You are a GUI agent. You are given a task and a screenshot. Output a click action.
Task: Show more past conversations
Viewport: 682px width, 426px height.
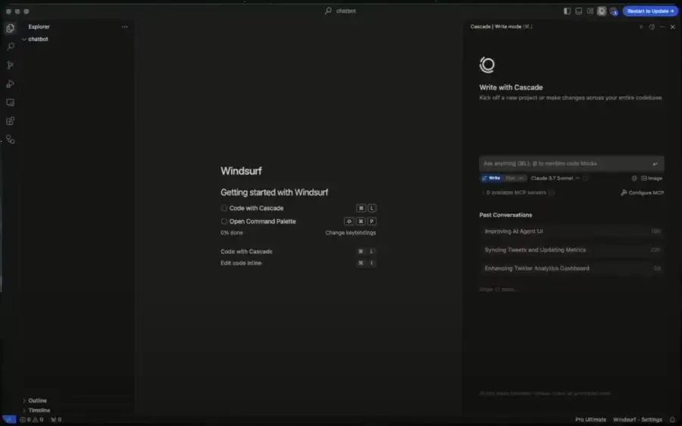click(x=498, y=290)
